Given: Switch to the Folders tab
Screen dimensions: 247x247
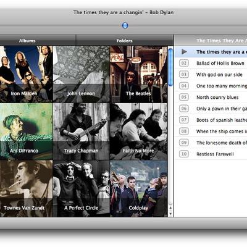Looking at the screenshot, I should (x=125, y=41).
